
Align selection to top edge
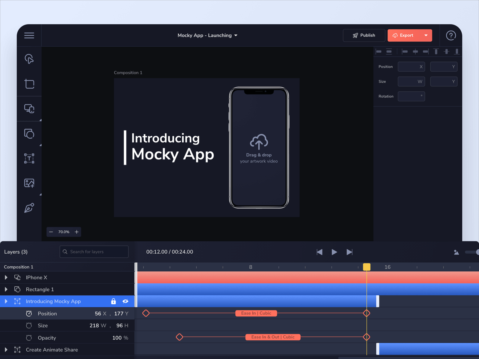[x=436, y=51]
